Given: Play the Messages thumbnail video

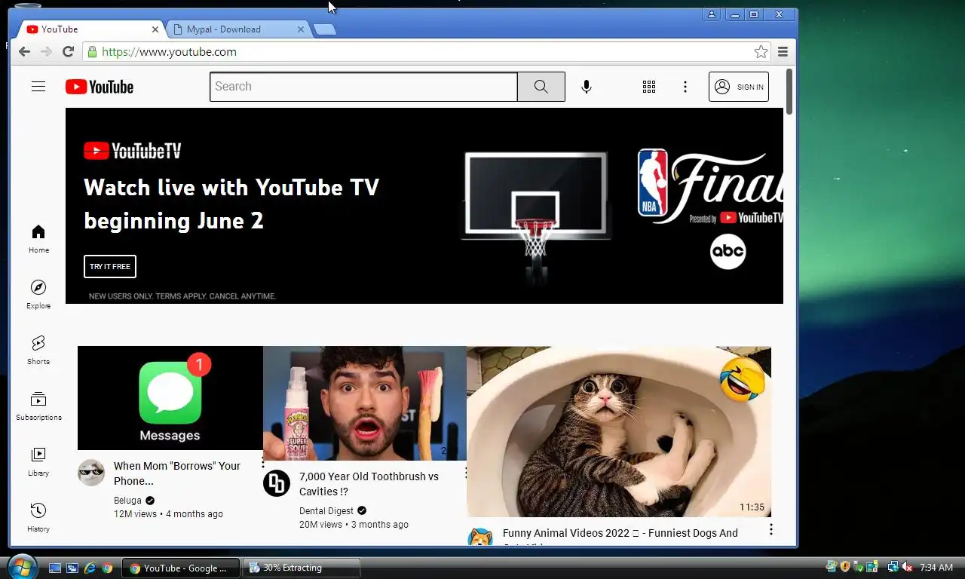Looking at the screenshot, I should 170,398.
